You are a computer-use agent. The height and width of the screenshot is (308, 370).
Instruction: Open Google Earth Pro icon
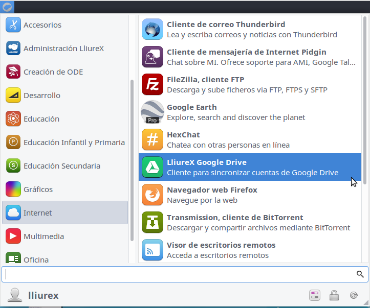pyautogui.click(x=152, y=112)
